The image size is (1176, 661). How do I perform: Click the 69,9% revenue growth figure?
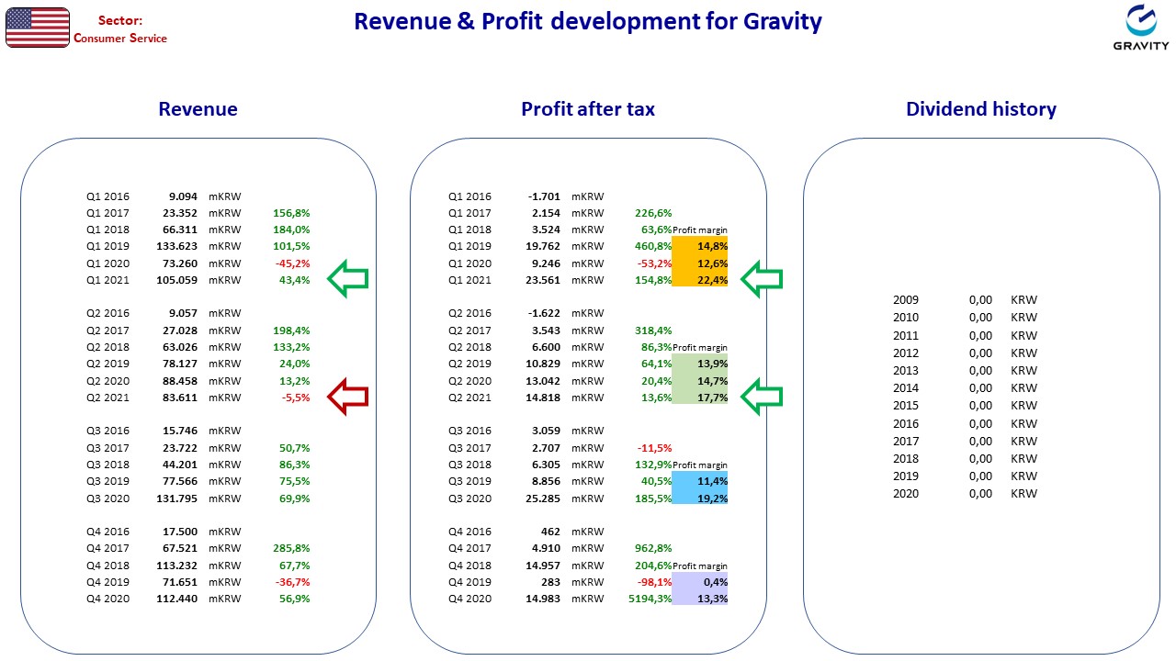coord(295,499)
